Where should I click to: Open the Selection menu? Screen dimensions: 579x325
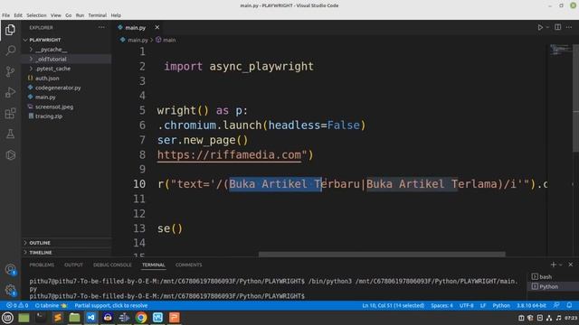coord(36,15)
